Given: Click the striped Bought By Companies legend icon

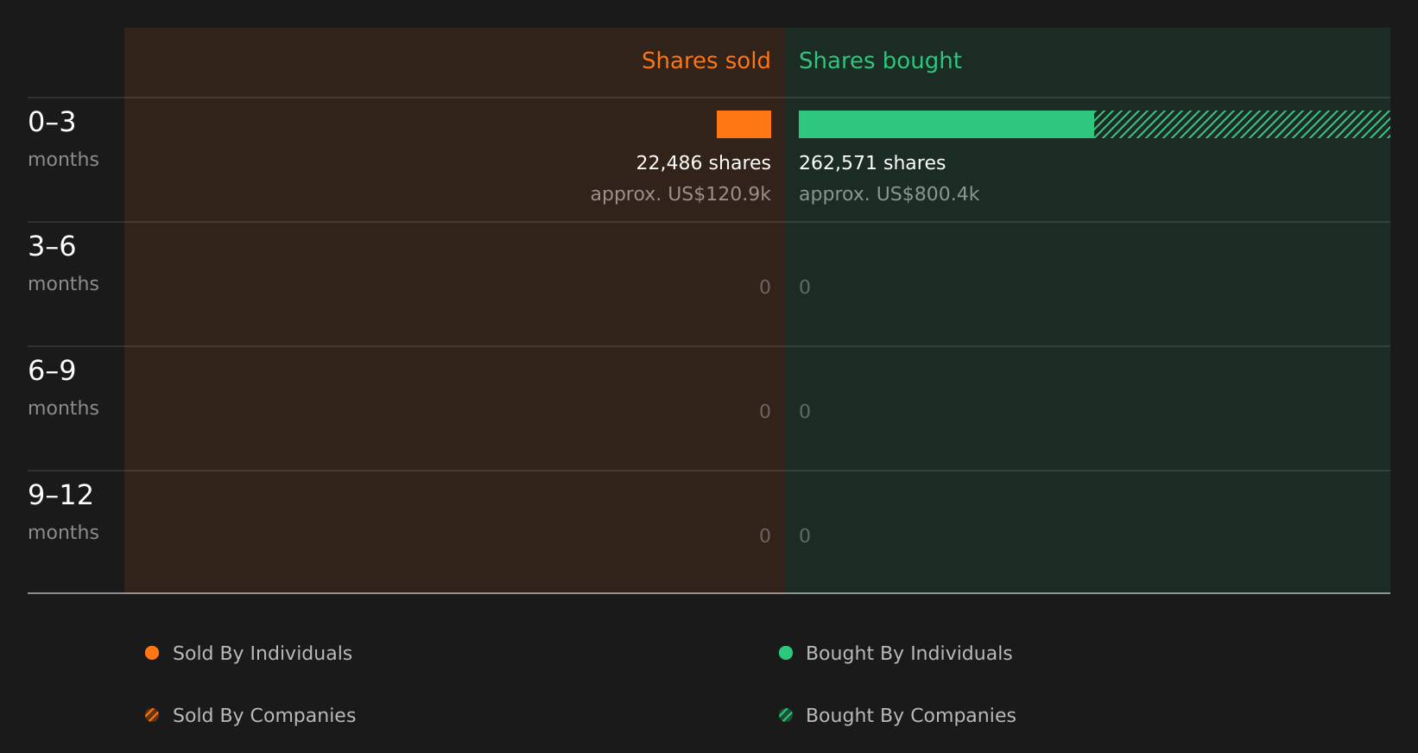Looking at the screenshot, I should click(x=786, y=715).
